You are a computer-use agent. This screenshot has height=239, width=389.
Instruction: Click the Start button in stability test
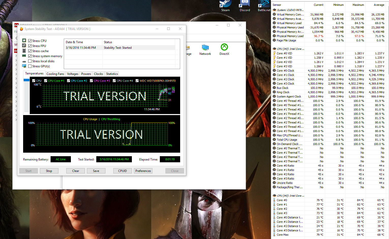point(28,171)
